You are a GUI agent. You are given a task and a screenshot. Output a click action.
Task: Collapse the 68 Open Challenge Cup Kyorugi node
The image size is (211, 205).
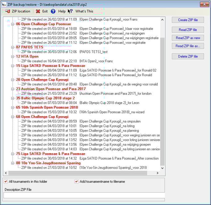pos(13,117)
